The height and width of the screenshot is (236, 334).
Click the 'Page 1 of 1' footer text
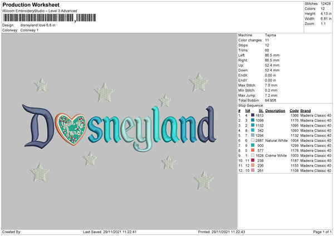(322, 232)
